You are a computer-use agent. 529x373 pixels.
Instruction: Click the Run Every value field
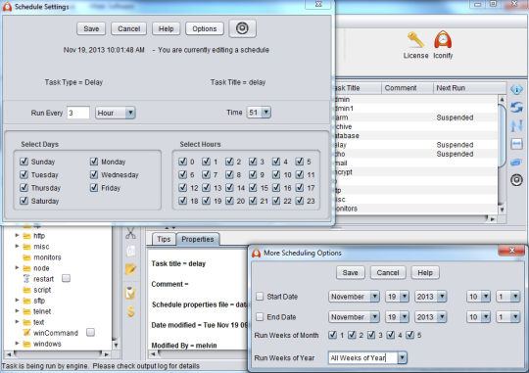pyautogui.click(x=78, y=113)
